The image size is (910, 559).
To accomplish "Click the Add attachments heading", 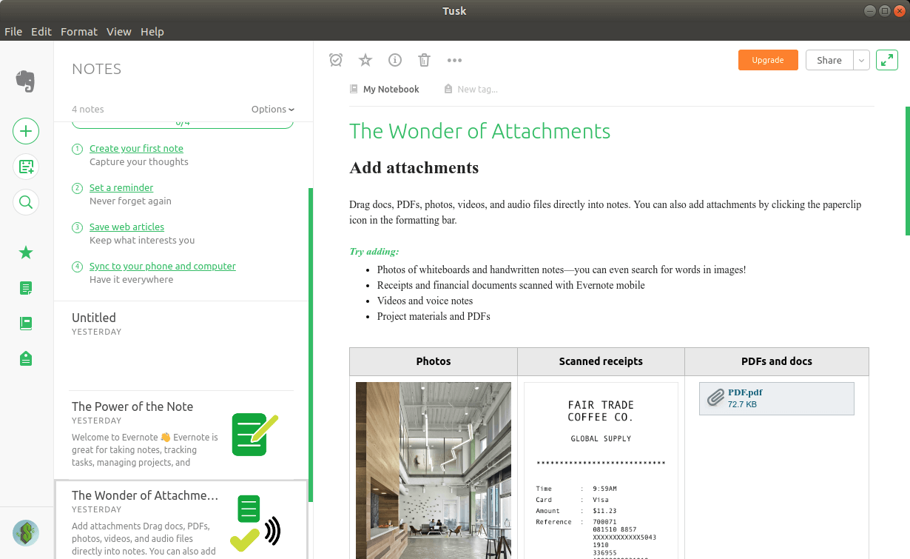I will point(414,168).
